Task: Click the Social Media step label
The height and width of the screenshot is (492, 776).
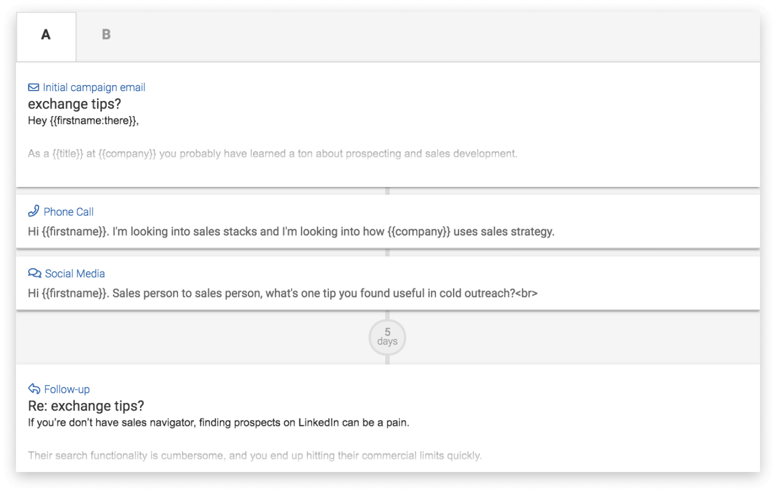Action: pyautogui.click(x=74, y=273)
